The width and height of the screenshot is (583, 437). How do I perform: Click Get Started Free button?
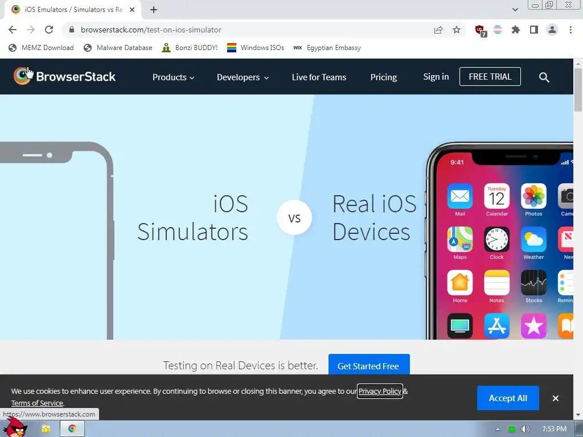coord(369,365)
